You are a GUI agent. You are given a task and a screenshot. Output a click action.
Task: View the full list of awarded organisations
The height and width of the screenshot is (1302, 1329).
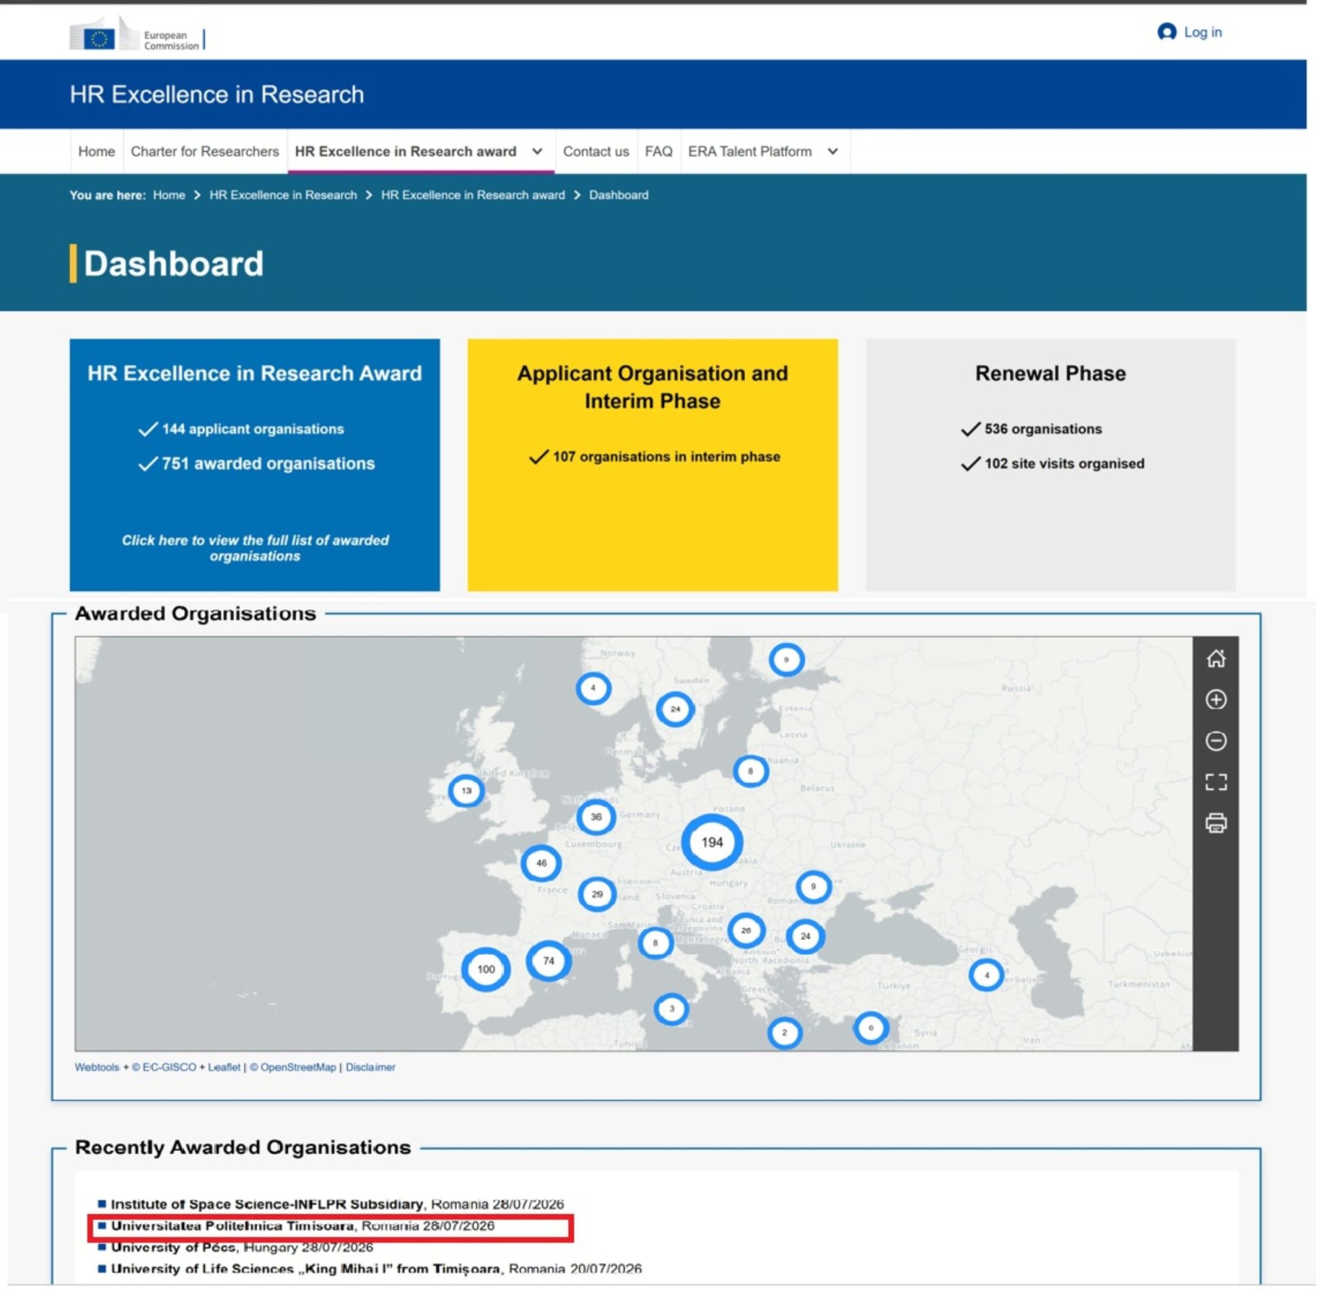(255, 548)
